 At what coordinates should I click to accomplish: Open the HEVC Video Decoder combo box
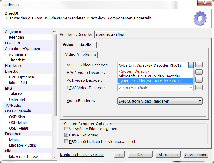[155, 88]
